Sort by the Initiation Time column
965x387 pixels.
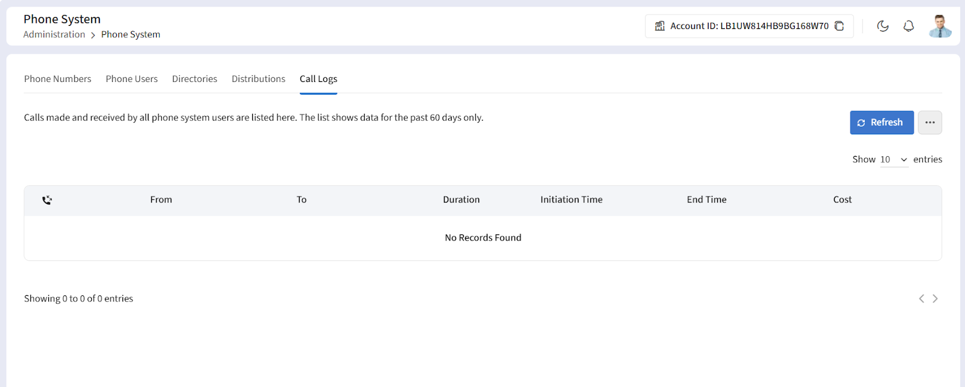coord(571,200)
